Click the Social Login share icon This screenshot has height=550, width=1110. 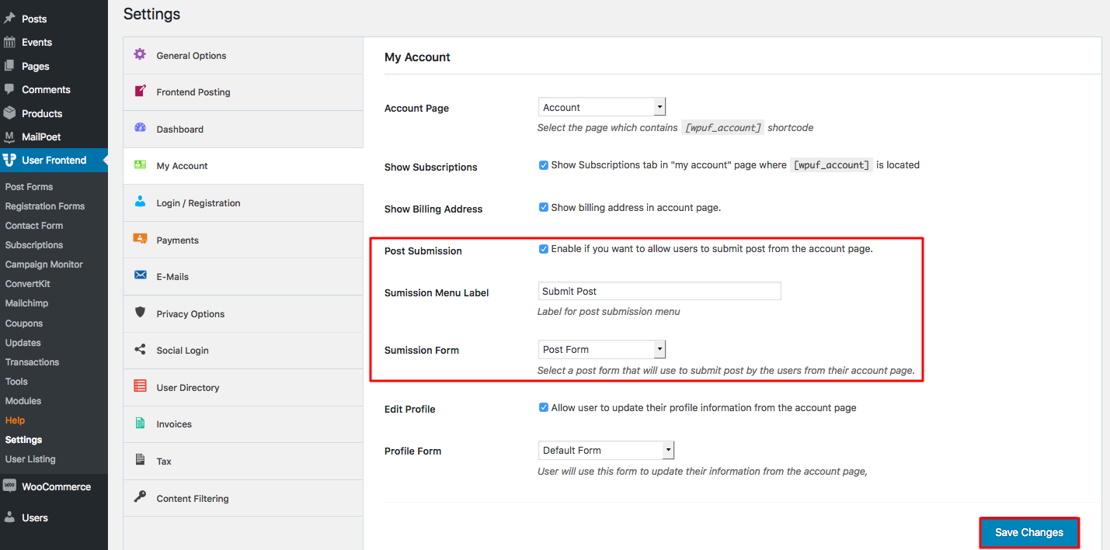click(140, 349)
